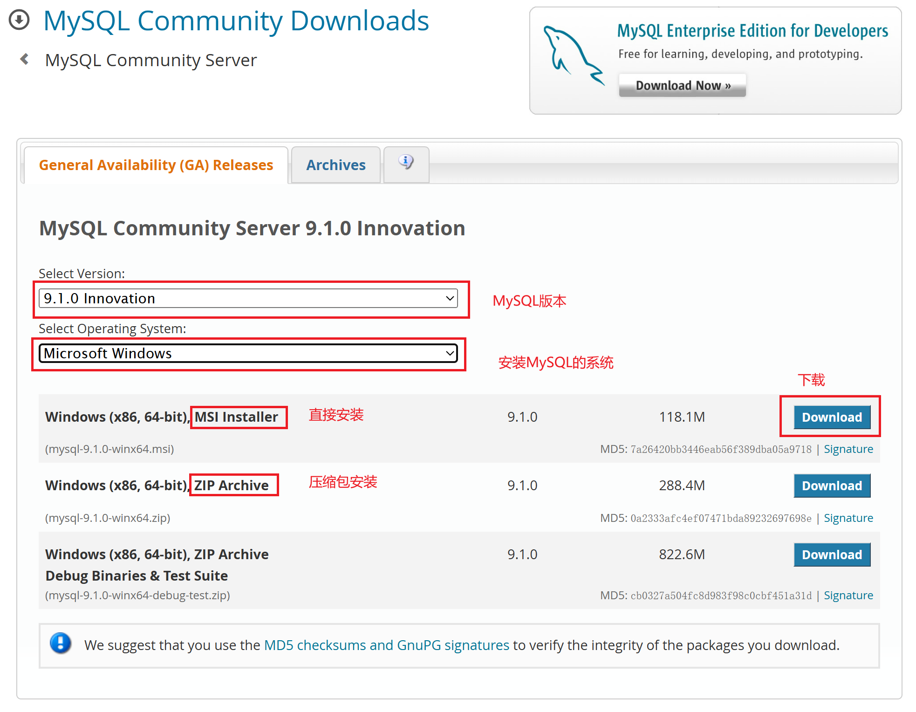The height and width of the screenshot is (712, 916).
Task: Download the 288.4M ZIP Archive
Action: coord(831,486)
